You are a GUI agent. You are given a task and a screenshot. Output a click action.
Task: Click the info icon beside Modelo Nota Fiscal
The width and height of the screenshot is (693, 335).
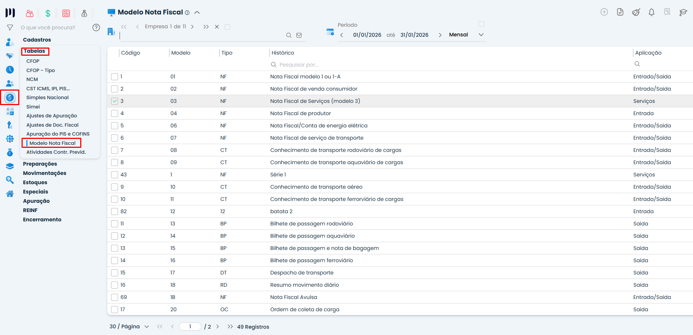(x=187, y=13)
